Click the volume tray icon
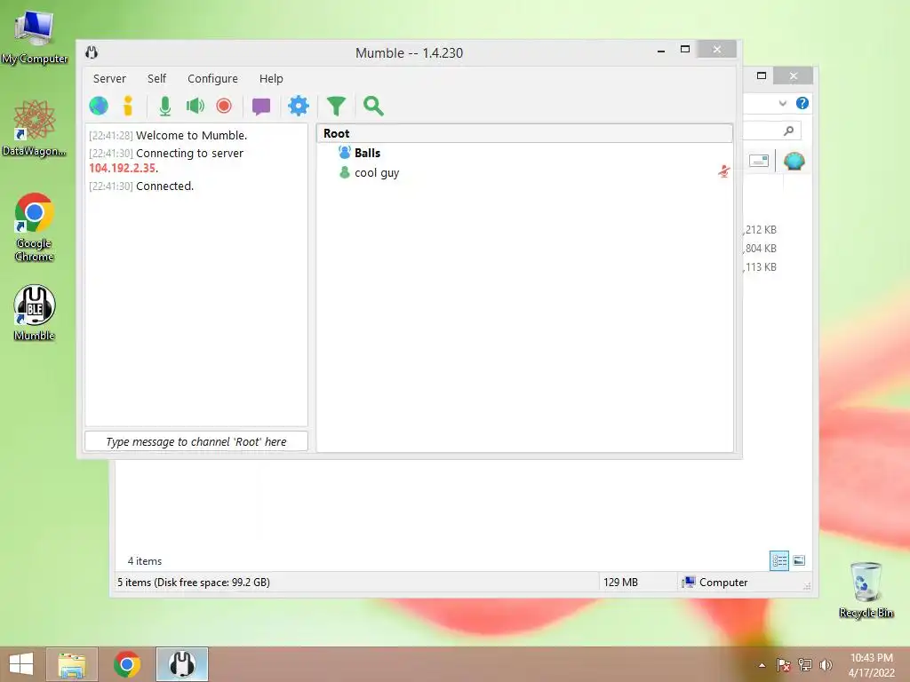This screenshot has width=910, height=682. [x=826, y=665]
